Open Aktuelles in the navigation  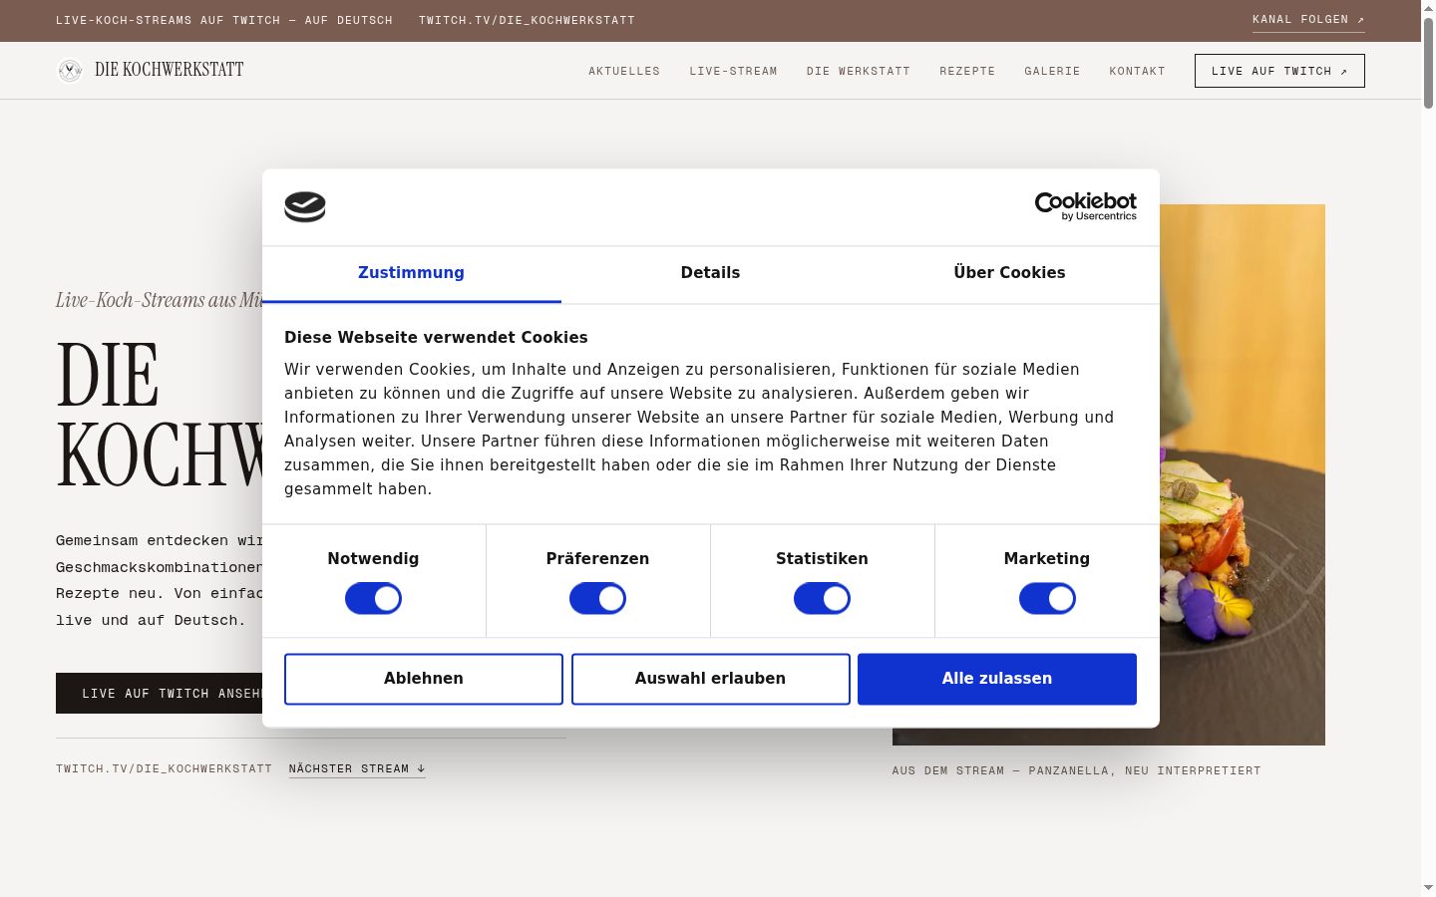click(624, 71)
